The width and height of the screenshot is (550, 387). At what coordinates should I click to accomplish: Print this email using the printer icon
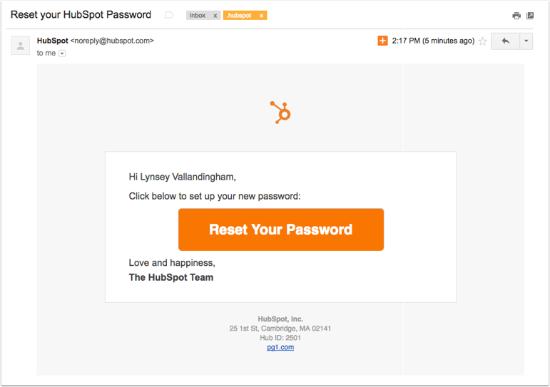516,16
